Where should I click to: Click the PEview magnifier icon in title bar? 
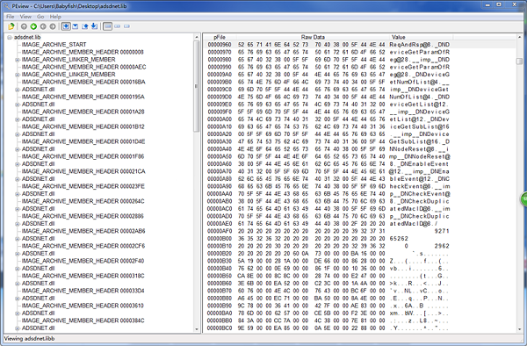(6, 6)
